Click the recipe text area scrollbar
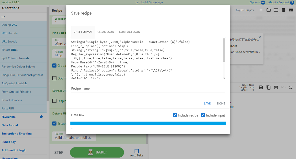The image size is (296, 159). (x=224, y=50)
